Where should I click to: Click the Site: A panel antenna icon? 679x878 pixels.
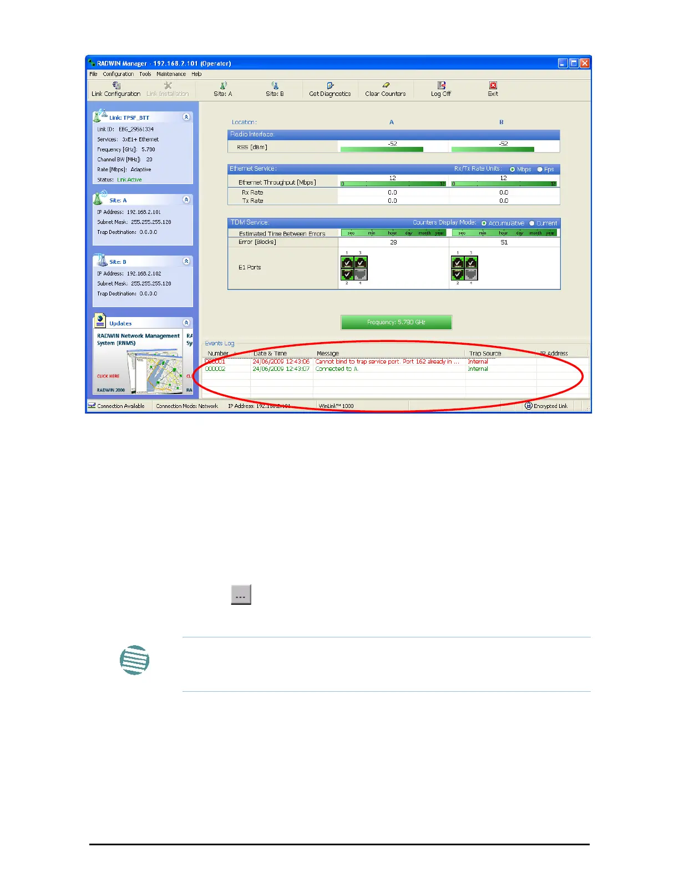pyautogui.click(x=100, y=198)
